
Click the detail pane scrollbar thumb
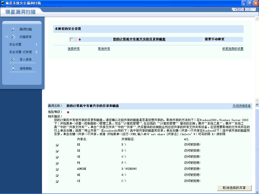pos(257,149)
